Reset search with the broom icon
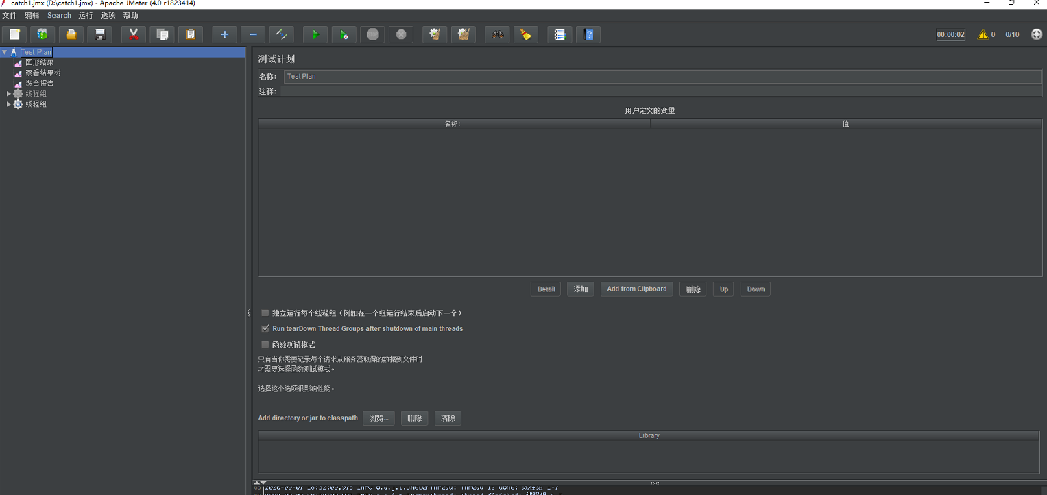The width and height of the screenshot is (1047, 495). click(x=526, y=34)
